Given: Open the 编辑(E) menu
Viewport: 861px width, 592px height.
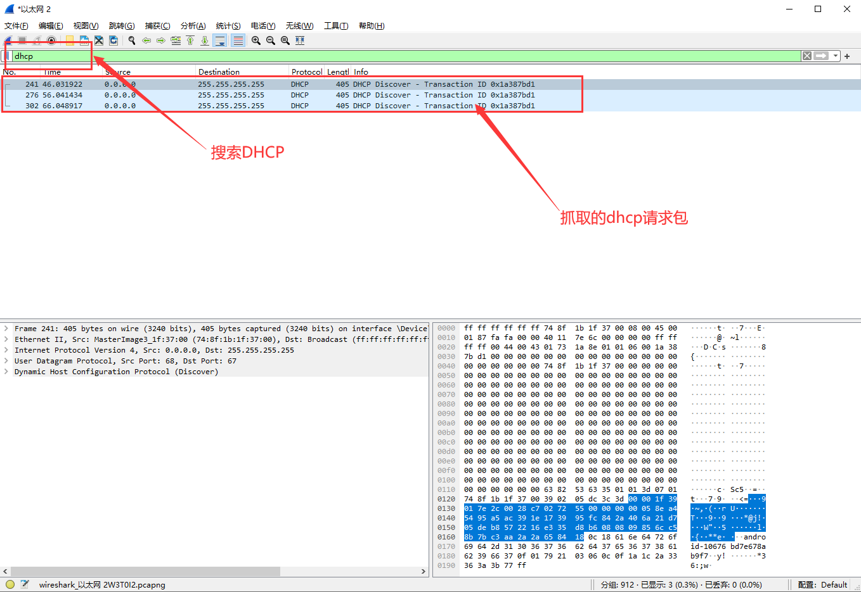Looking at the screenshot, I should (x=51, y=26).
